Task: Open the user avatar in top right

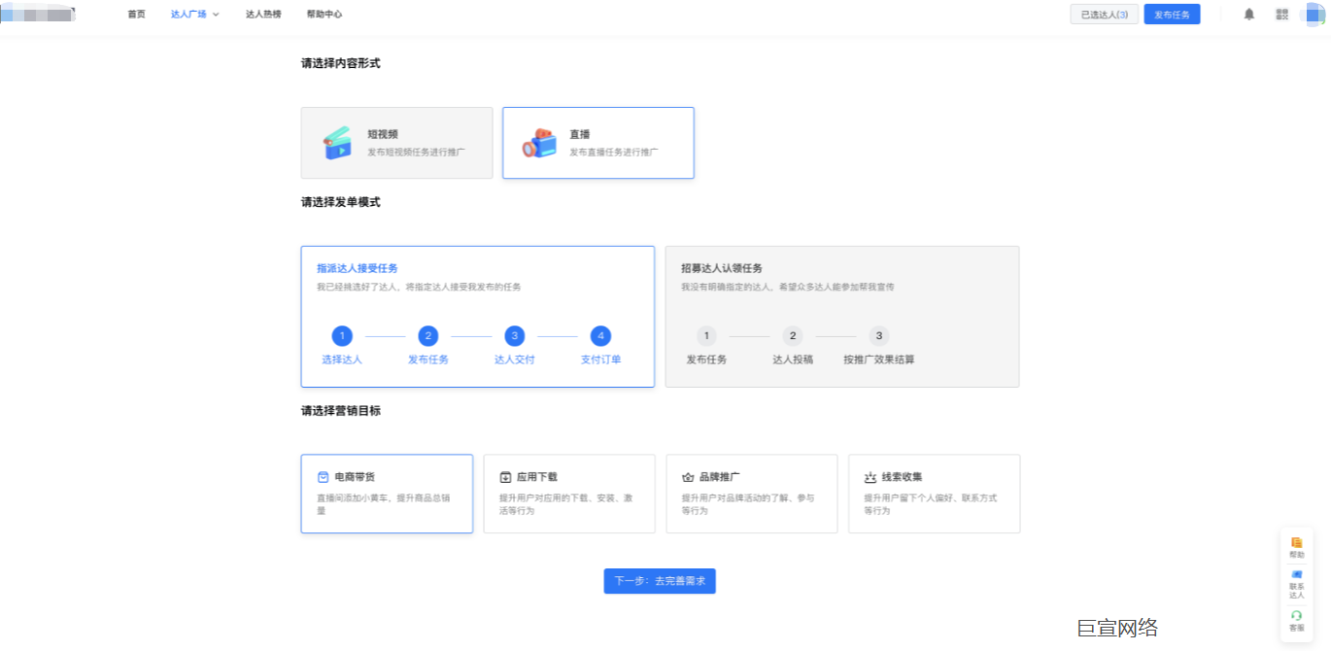Action: [x=1312, y=14]
